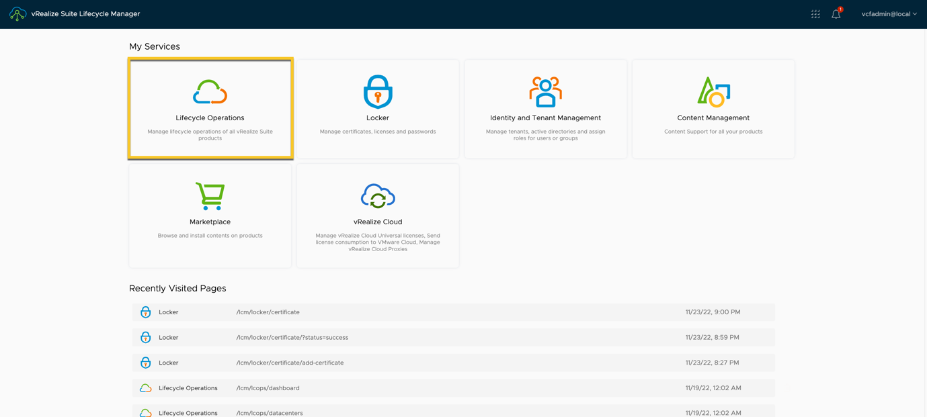Screen dimensions: 927x417
Task: Click the 'My Services' heading
Action: coord(155,46)
